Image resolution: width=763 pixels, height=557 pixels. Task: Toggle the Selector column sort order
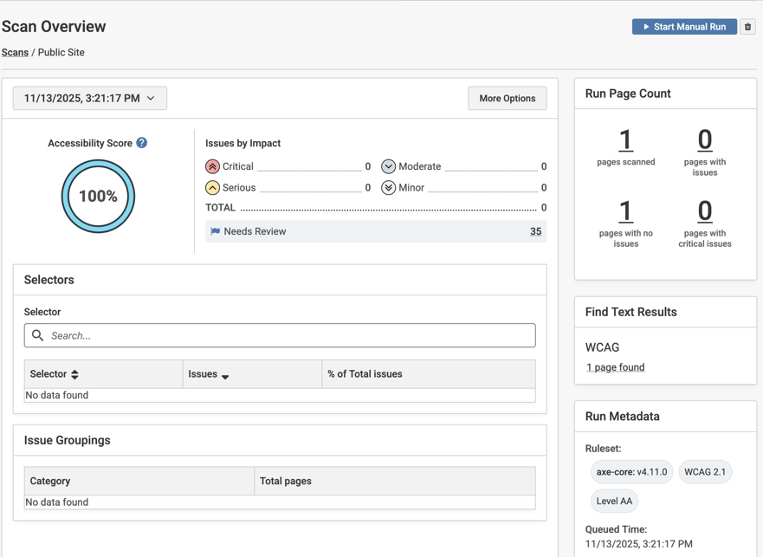coord(76,373)
